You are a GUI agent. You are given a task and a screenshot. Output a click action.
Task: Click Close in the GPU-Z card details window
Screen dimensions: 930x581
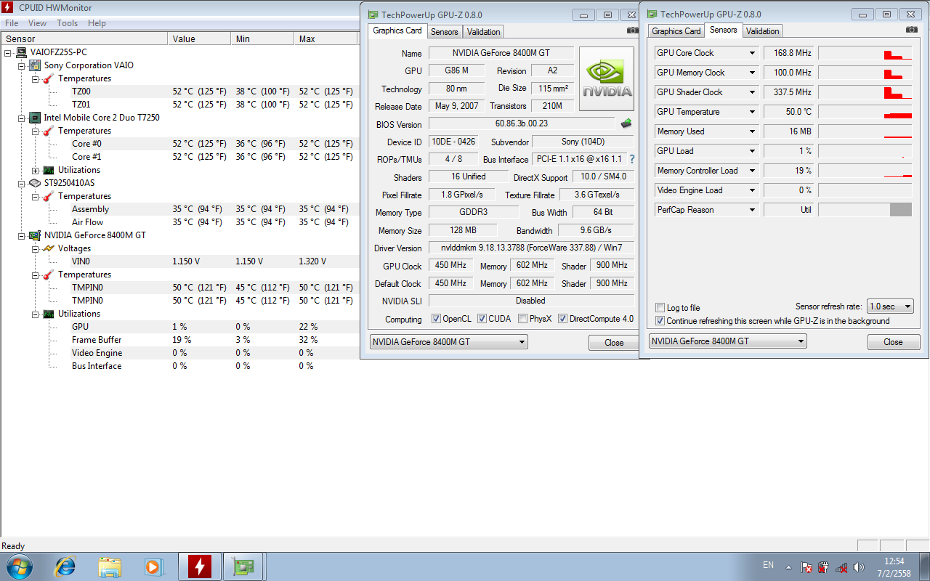[614, 343]
